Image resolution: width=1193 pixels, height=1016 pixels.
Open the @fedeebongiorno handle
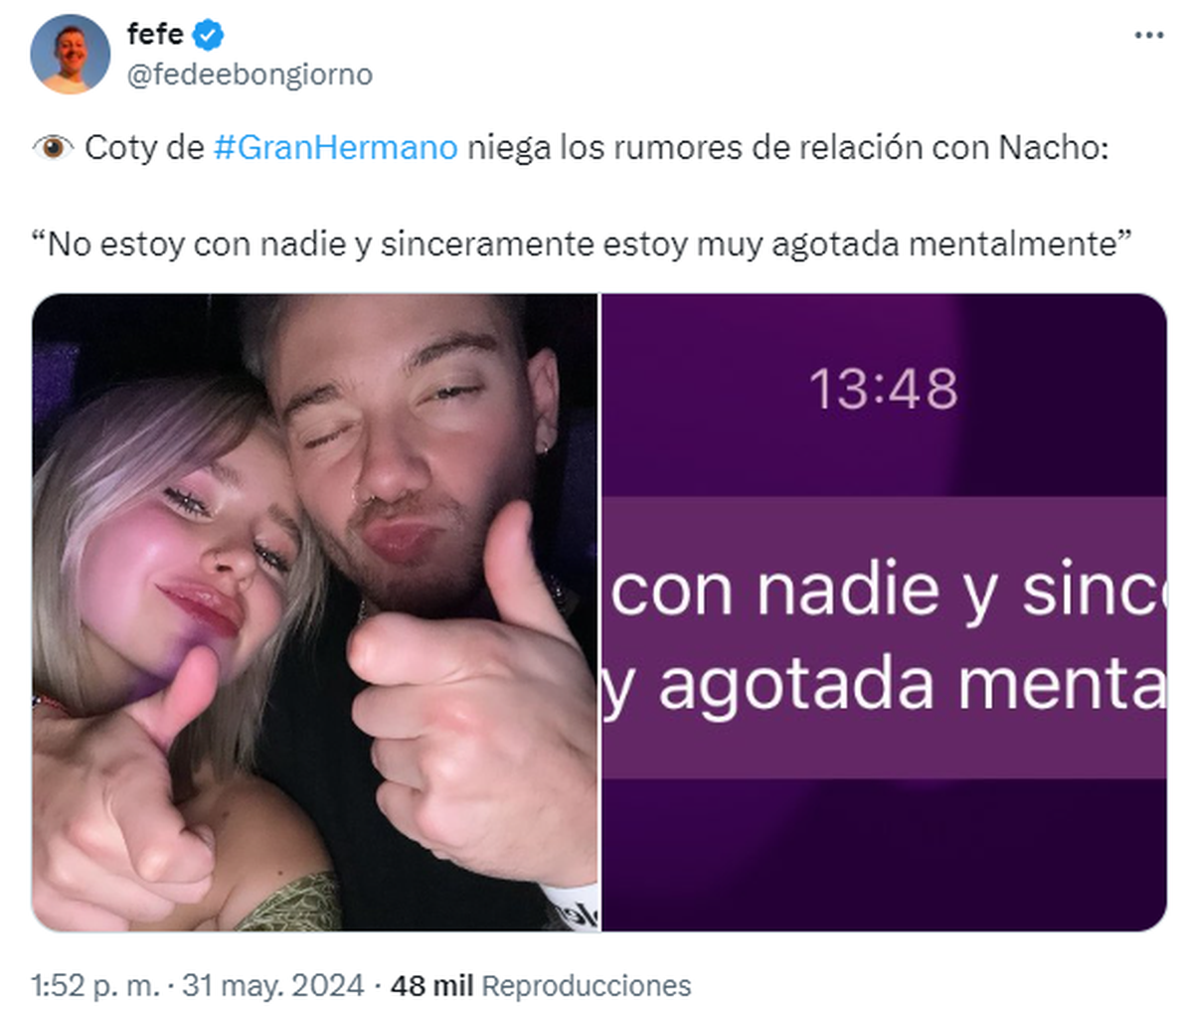tap(250, 75)
